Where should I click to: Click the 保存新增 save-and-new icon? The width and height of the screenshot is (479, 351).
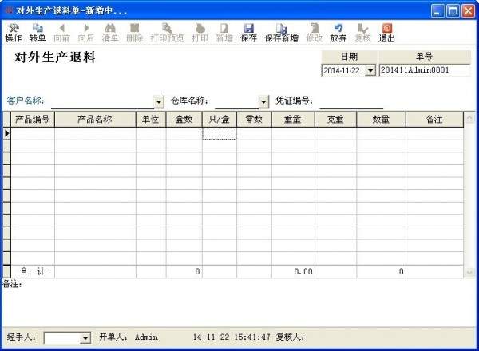pyautogui.click(x=281, y=28)
